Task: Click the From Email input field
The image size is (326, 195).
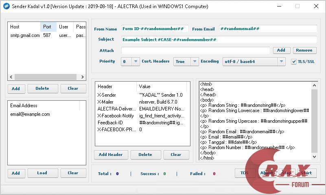Action: [267, 29]
